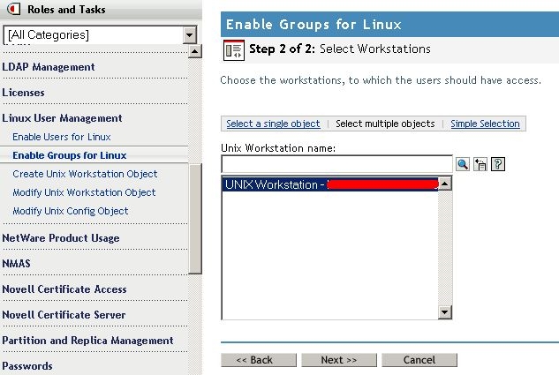Collapse Linux User Management category
The height and width of the screenshot is (375, 559).
(x=62, y=118)
